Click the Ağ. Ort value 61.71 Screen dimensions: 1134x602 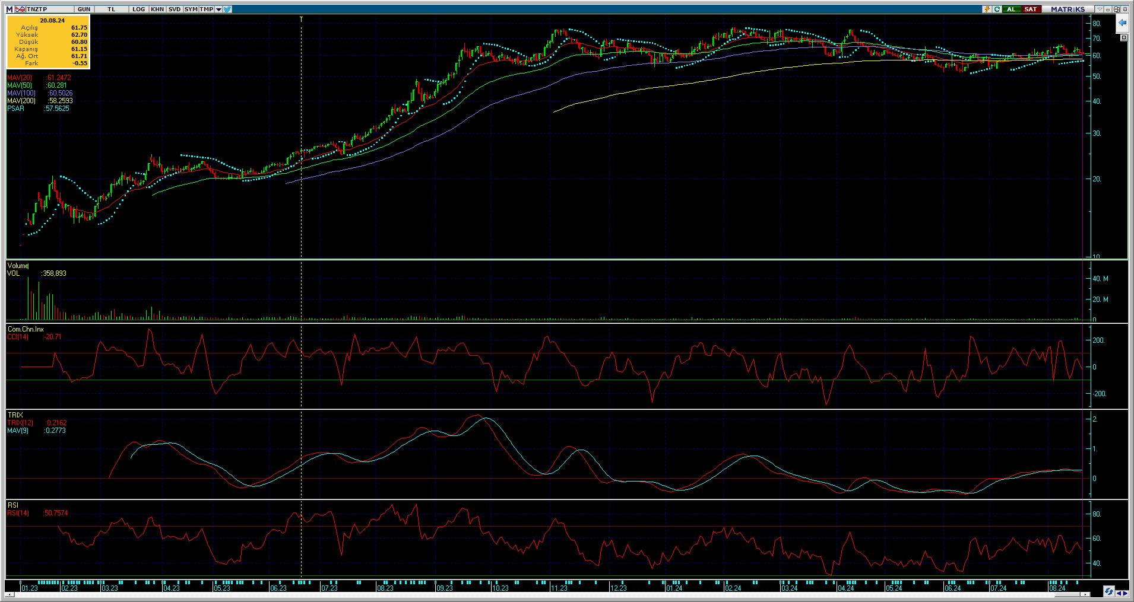pos(79,56)
